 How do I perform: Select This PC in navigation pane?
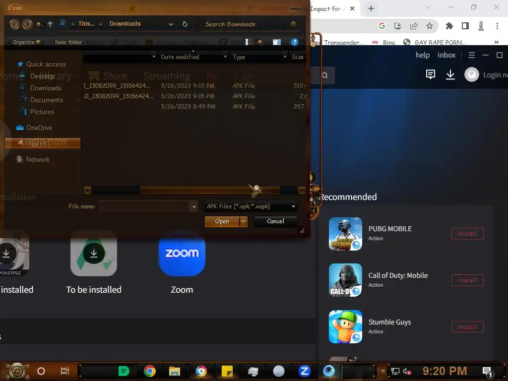point(43,143)
